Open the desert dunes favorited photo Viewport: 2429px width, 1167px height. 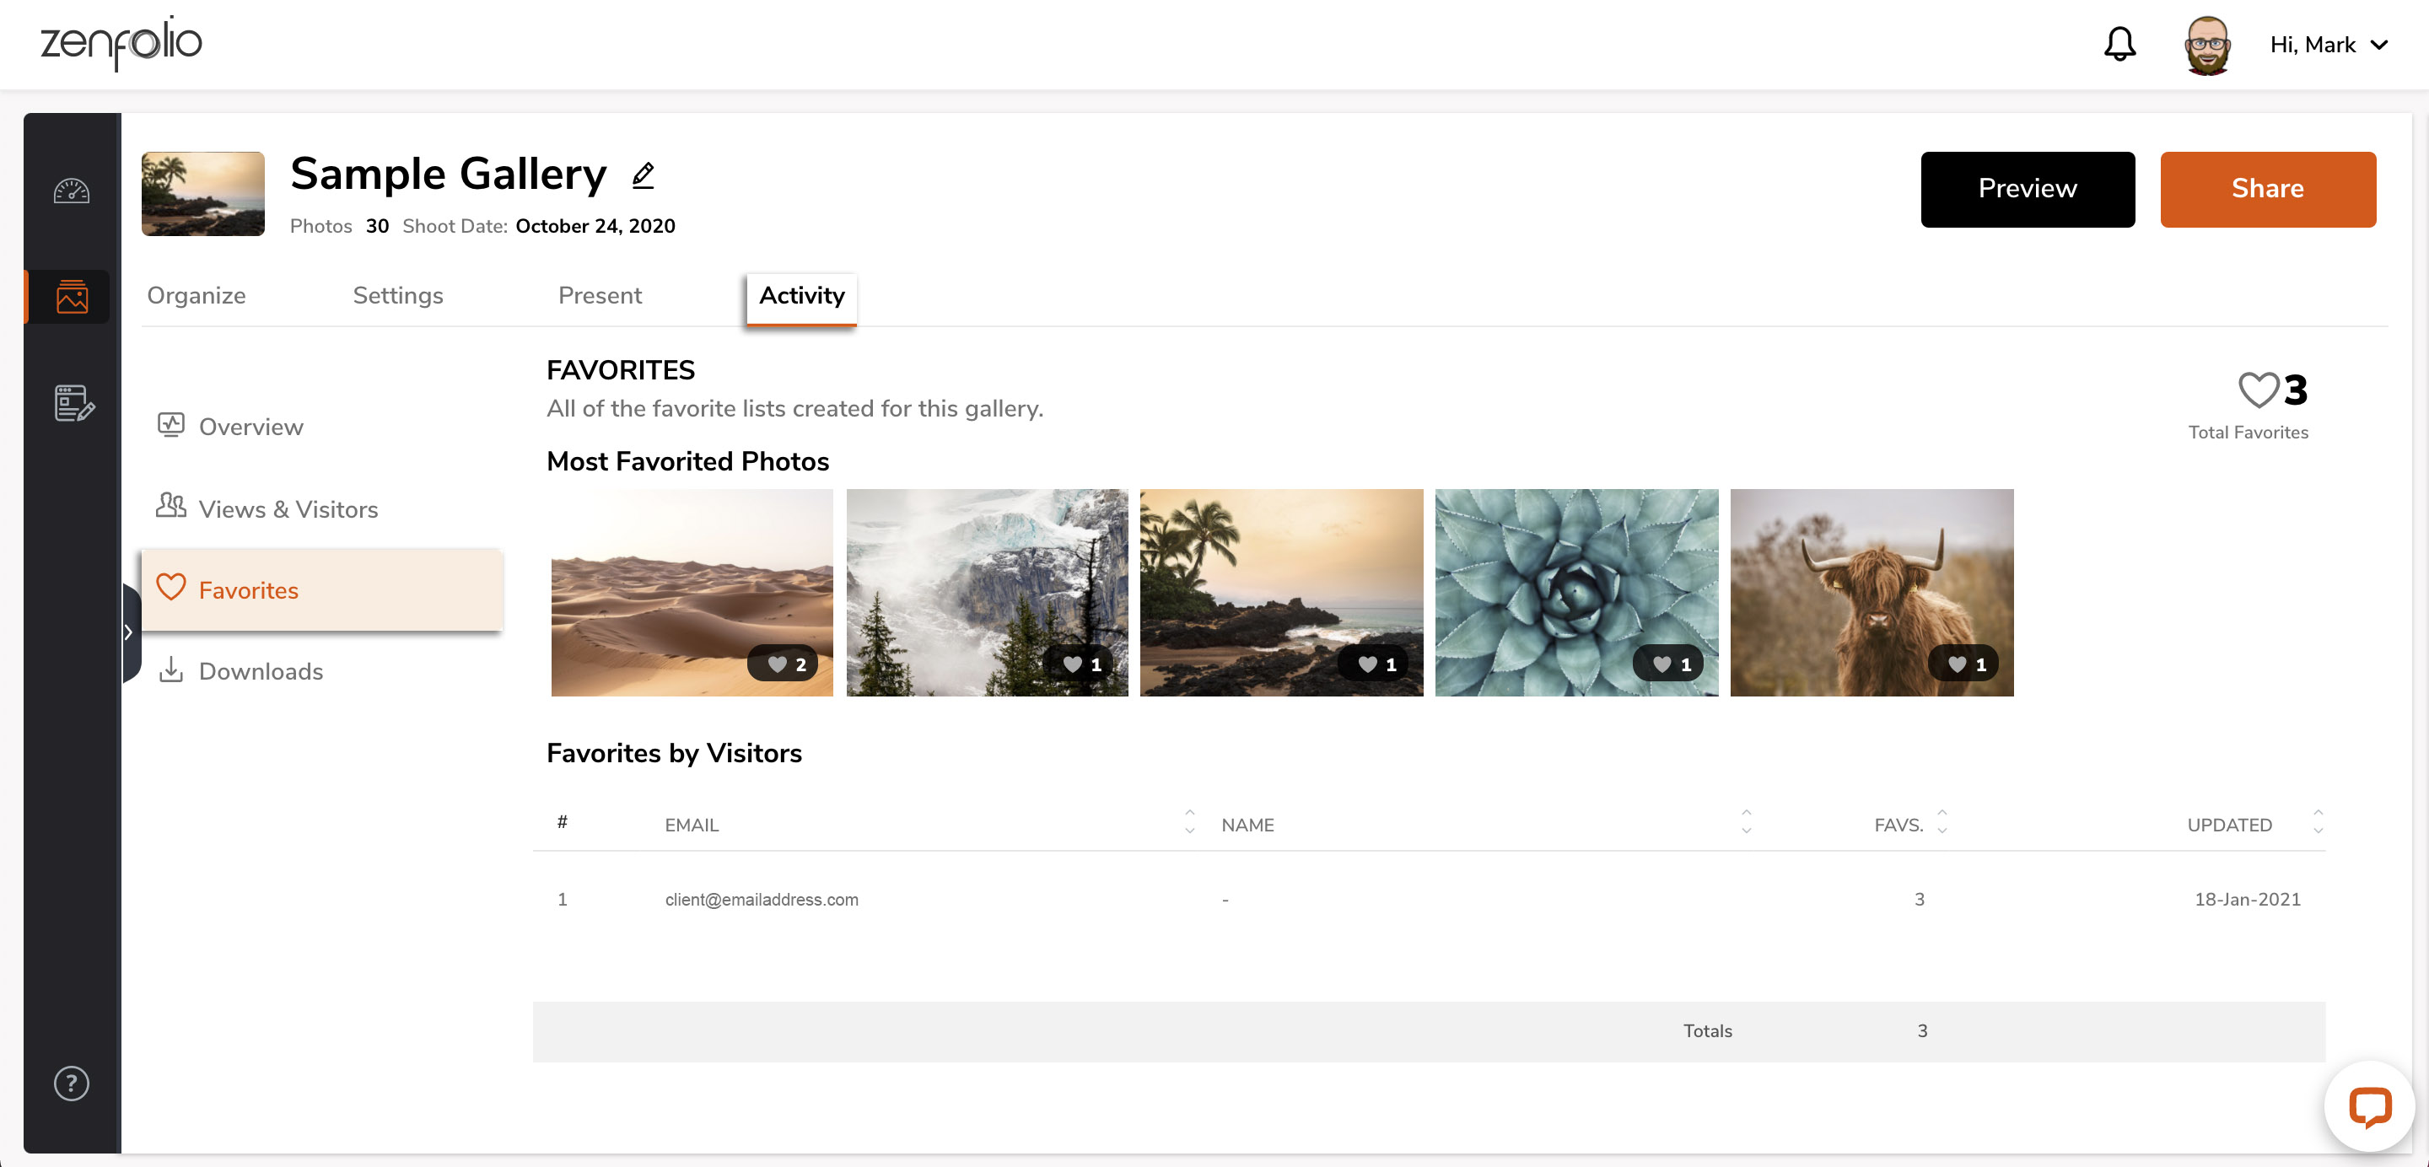pos(692,592)
